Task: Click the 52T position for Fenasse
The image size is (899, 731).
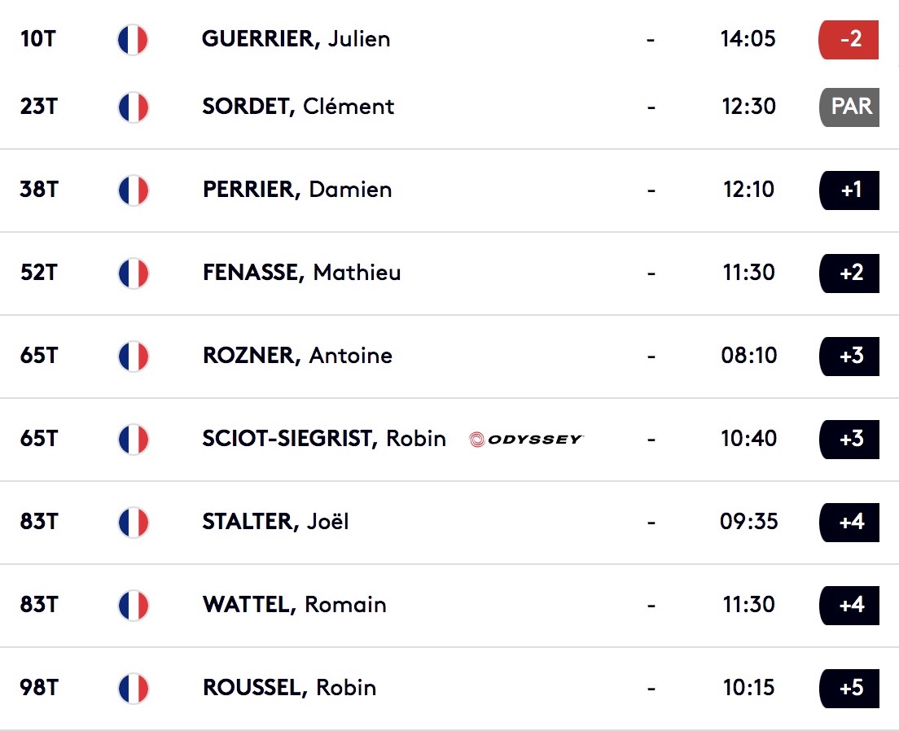Action: tap(39, 273)
